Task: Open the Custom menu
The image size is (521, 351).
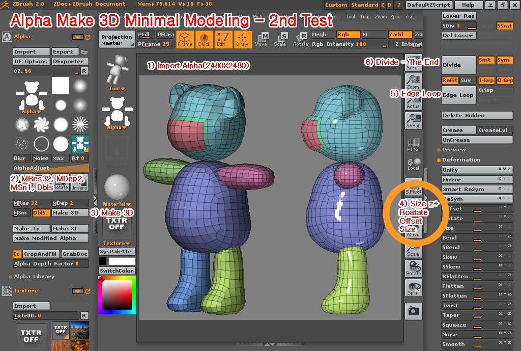Action: [336, 5]
